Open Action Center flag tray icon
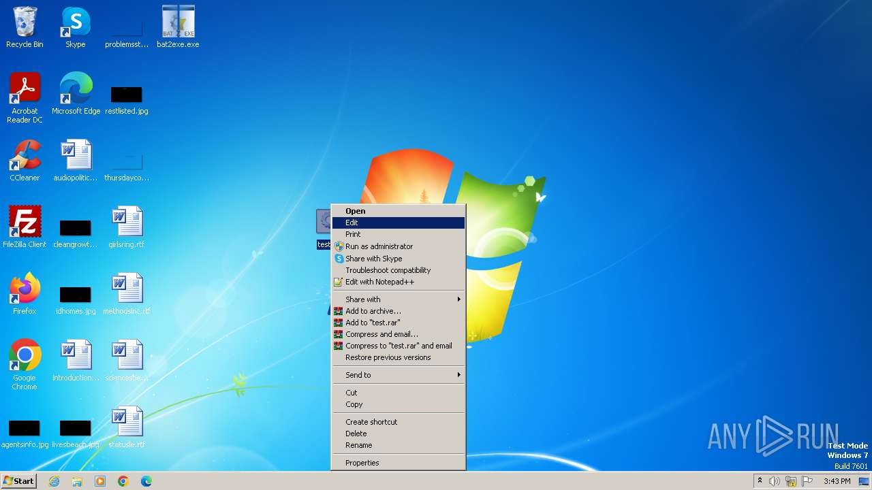The width and height of the screenshot is (872, 490). [807, 481]
